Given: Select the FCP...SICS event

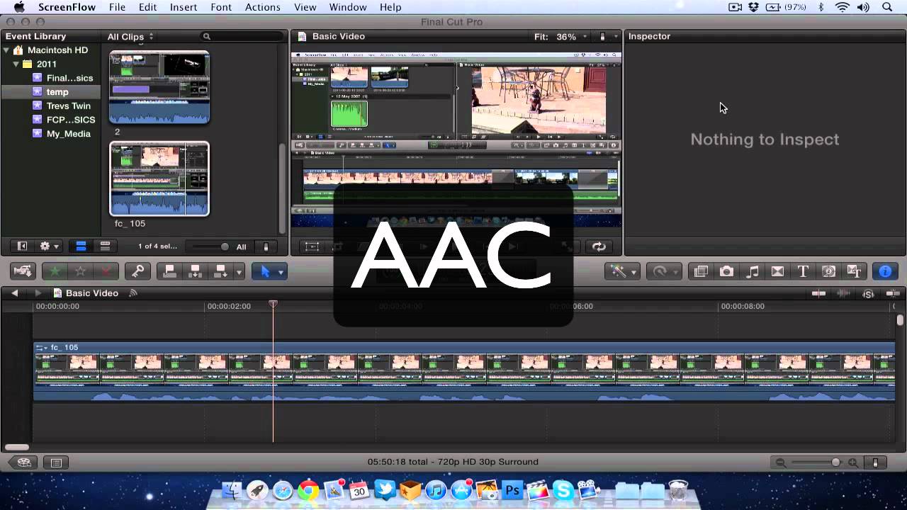Looking at the screenshot, I should click(x=71, y=120).
